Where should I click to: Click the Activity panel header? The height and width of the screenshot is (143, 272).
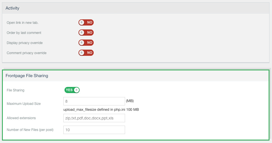[x=136, y=8]
